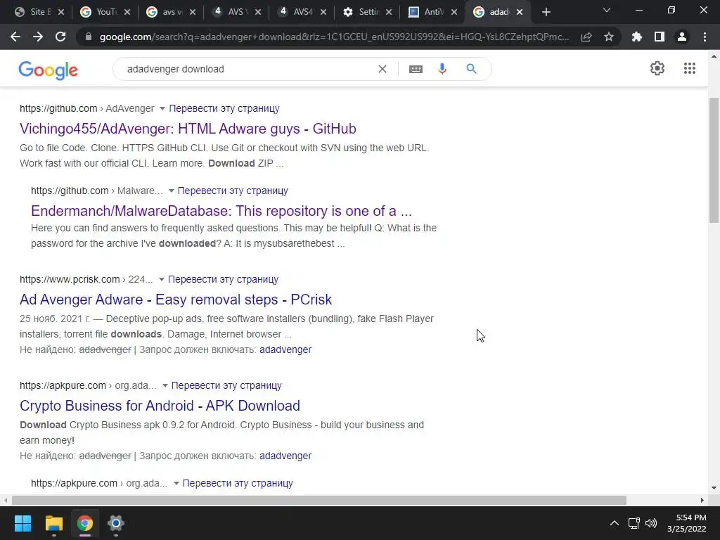The image size is (720, 540).
Task: Click the scroll down arrow button
Action: 714,488
